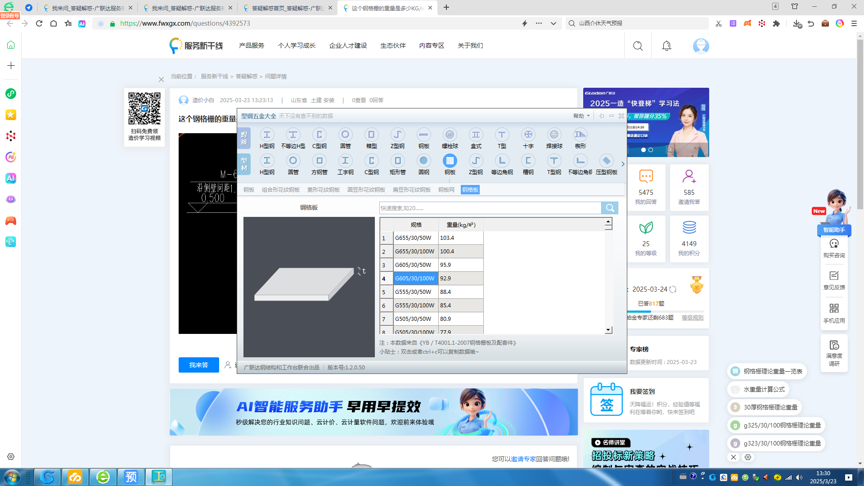Select the 楔形 section icon
Viewport: 864px width, 486px height.
coord(580,139)
